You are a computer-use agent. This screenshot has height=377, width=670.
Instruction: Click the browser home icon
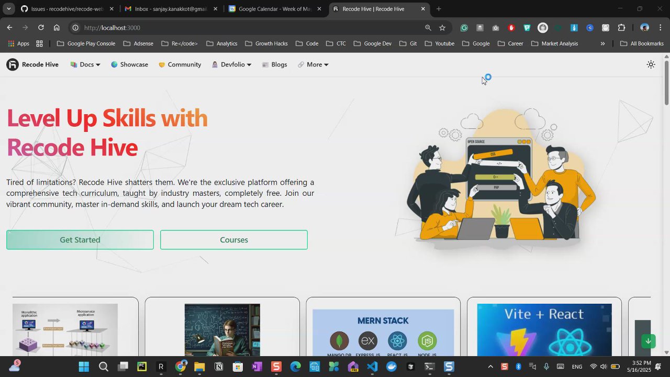pos(57,28)
